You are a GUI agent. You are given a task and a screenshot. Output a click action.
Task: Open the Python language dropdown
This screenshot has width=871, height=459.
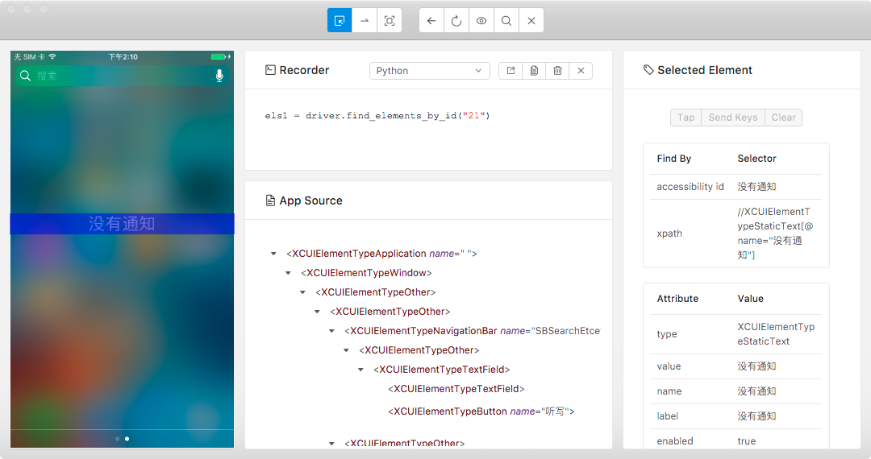pyautogui.click(x=429, y=70)
